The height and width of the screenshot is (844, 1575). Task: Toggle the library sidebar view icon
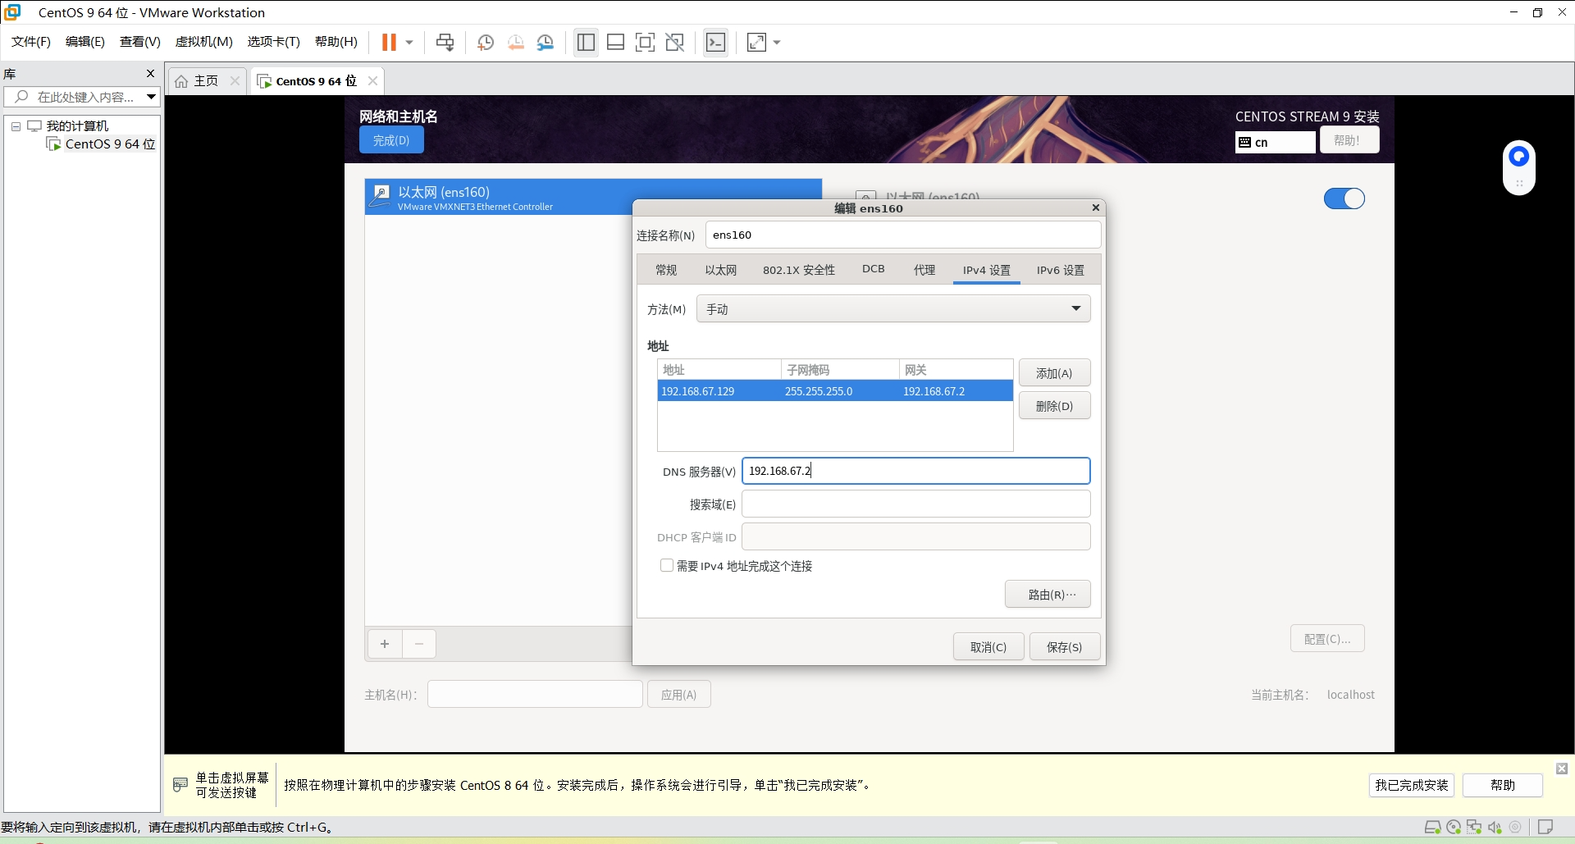tap(586, 42)
